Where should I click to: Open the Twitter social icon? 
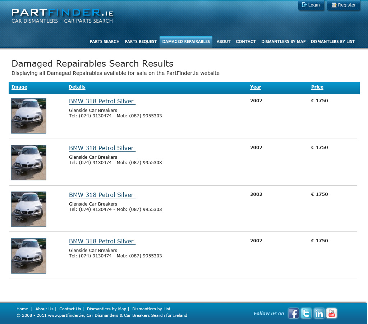[306, 313]
